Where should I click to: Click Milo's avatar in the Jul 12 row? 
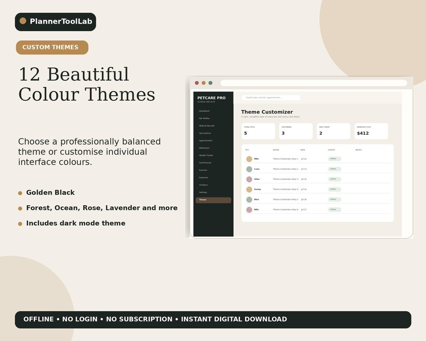click(x=249, y=159)
